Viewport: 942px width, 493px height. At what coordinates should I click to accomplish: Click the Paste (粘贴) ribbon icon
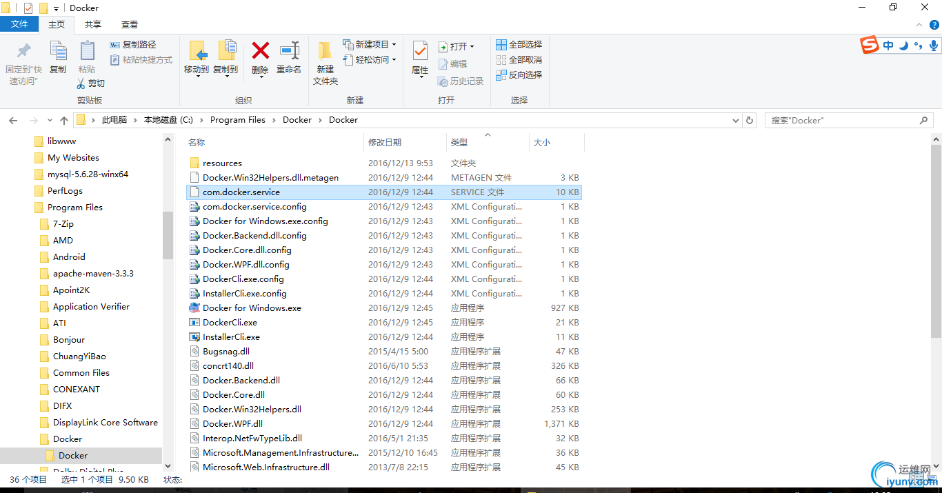click(x=87, y=50)
